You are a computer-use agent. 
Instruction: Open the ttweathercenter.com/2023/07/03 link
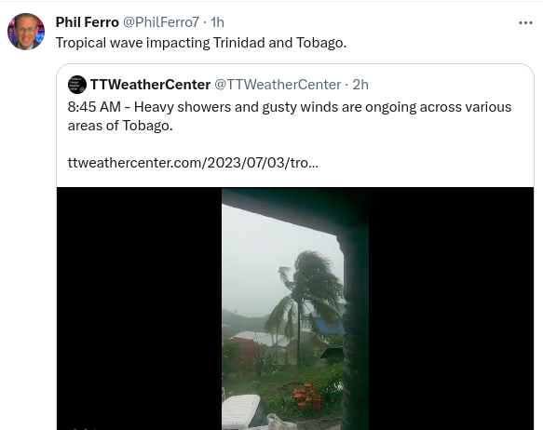193,163
